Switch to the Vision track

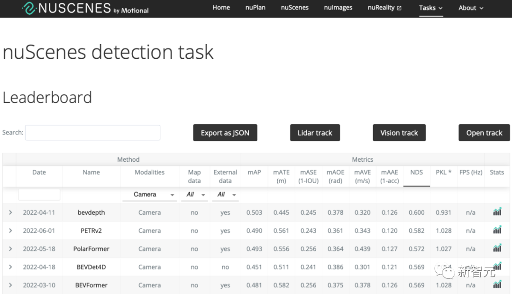click(399, 133)
